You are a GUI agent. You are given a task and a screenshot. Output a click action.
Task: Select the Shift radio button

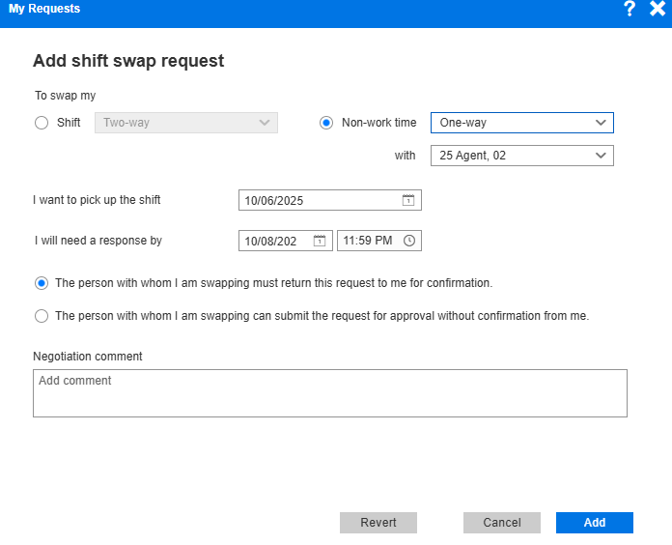[41, 123]
